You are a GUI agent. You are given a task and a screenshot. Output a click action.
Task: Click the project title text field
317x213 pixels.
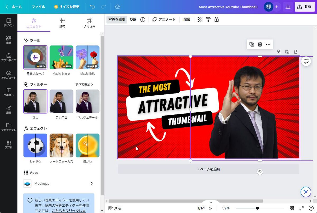click(x=228, y=7)
